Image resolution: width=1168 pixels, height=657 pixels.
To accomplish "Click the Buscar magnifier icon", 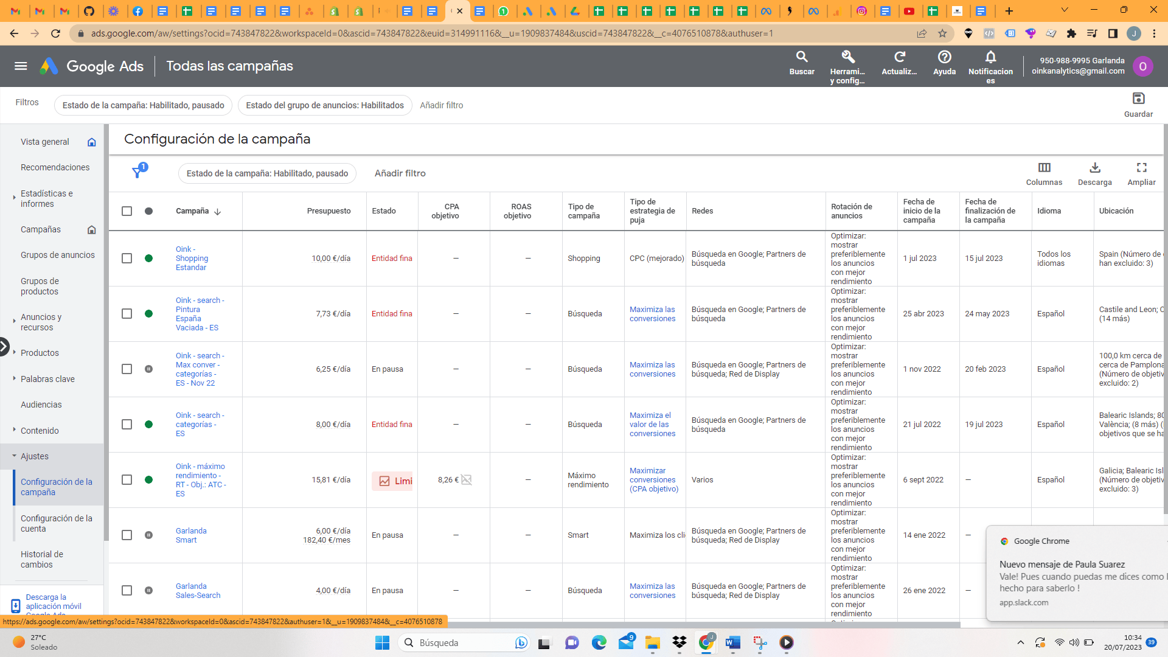I will pyautogui.click(x=802, y=57).
